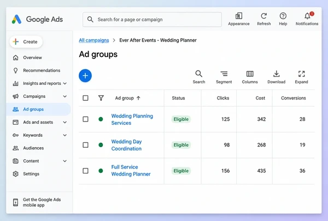Image resolution: width=328 pixels, height=221 pixels.
Task: Expand the Keywords chevron
Action: pos(65,135)
